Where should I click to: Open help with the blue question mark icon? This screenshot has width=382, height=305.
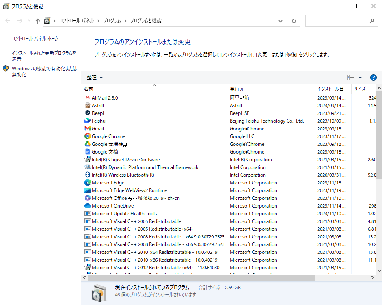[x=373, y=78]
